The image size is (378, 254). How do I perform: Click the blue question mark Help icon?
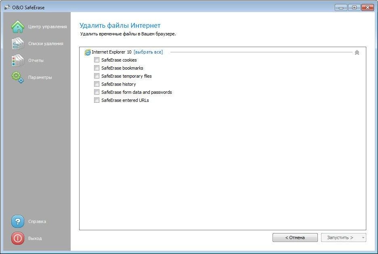pyautogui.click(x=18, y=221)
